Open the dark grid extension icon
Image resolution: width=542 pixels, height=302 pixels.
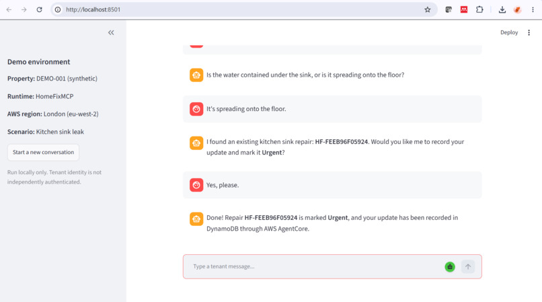[449, 9]
